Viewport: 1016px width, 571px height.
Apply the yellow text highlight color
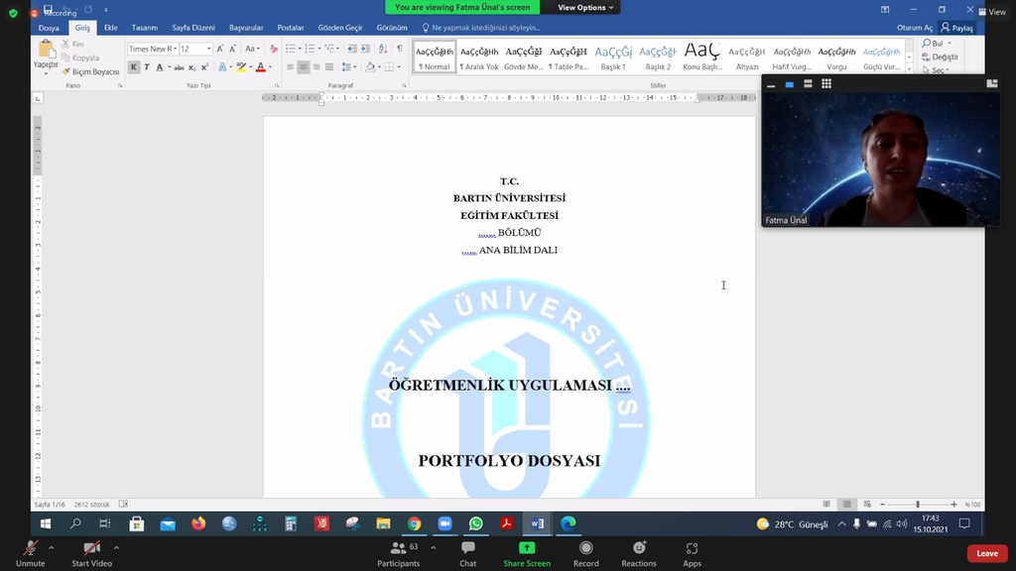(241, 67)
